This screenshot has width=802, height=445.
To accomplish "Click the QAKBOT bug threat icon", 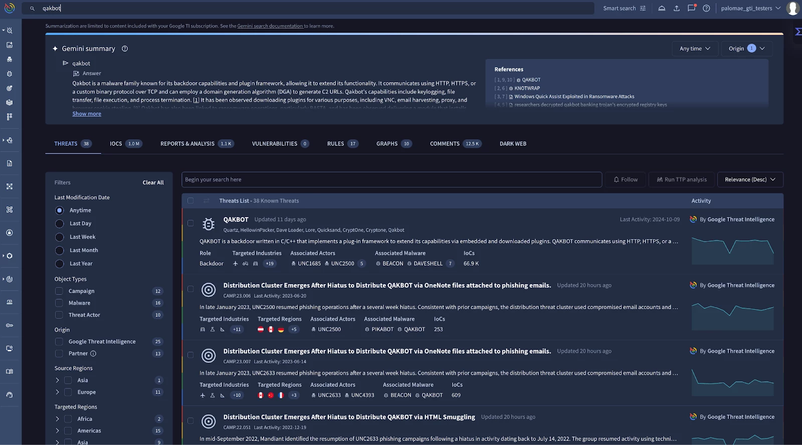I will 209,224.
